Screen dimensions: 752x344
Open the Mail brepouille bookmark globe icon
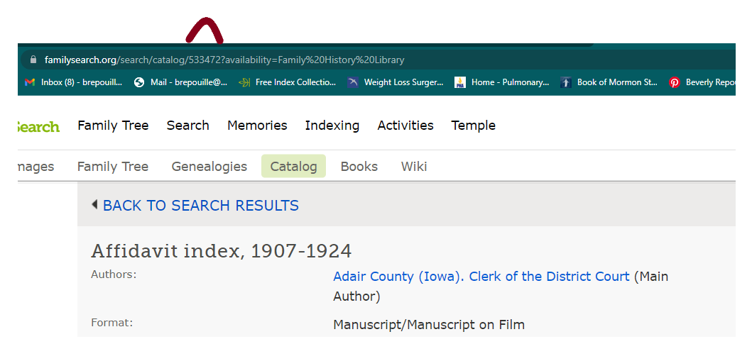click(x=139, y=82)
